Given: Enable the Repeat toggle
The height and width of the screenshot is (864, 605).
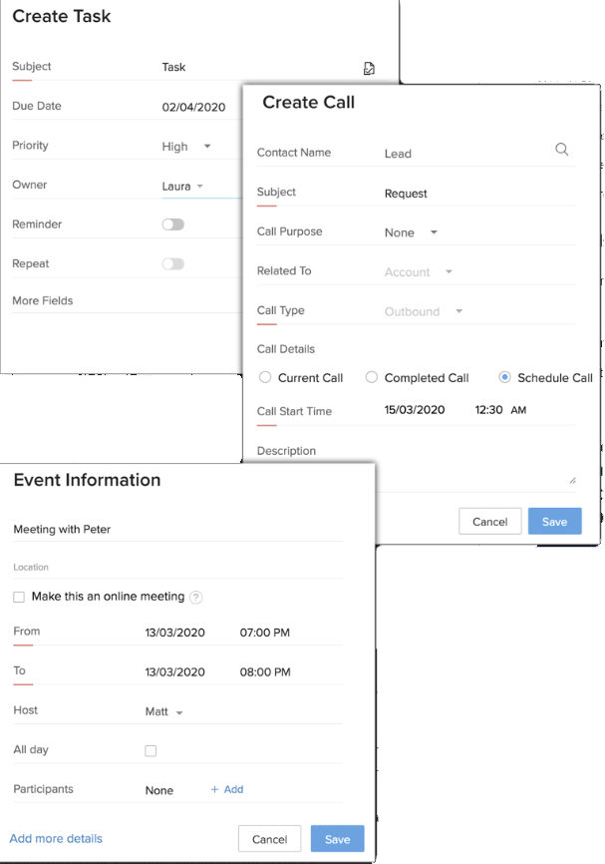Looking at the screenshot, I should tap(173, 264).
